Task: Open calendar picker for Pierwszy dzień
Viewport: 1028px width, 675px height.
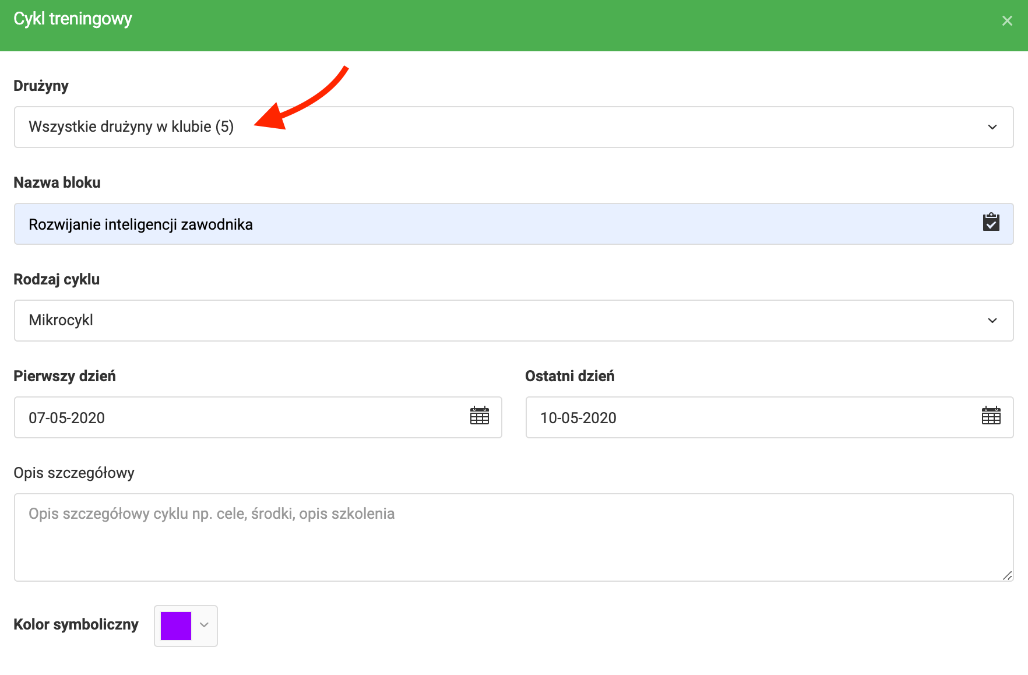Action: pyautogui.click(x=479, y=416)
